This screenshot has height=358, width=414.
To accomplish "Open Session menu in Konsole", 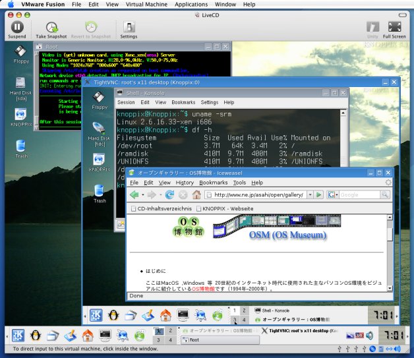I will tap(126, 102).
